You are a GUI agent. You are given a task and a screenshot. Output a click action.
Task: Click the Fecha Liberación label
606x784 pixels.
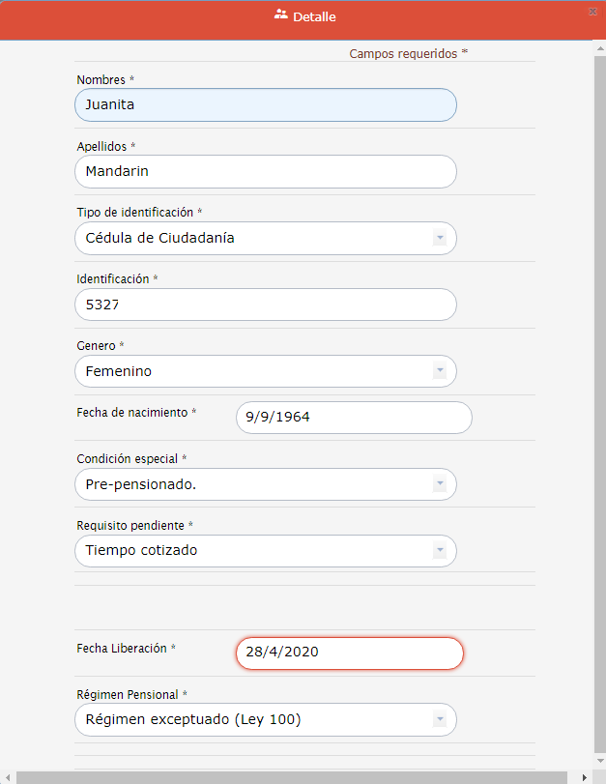(123, 649)
